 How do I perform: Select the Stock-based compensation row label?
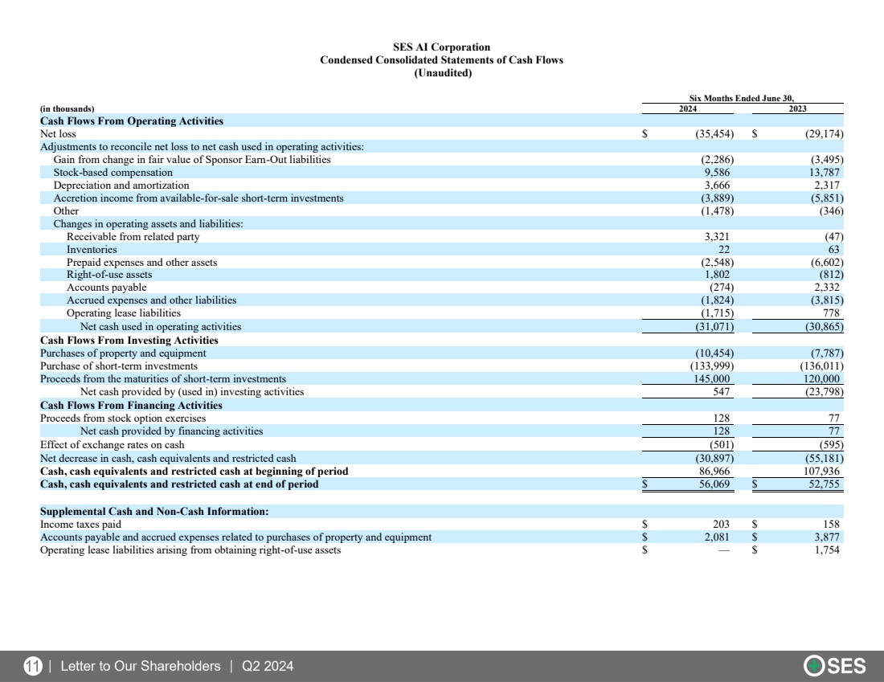point(113,172)
